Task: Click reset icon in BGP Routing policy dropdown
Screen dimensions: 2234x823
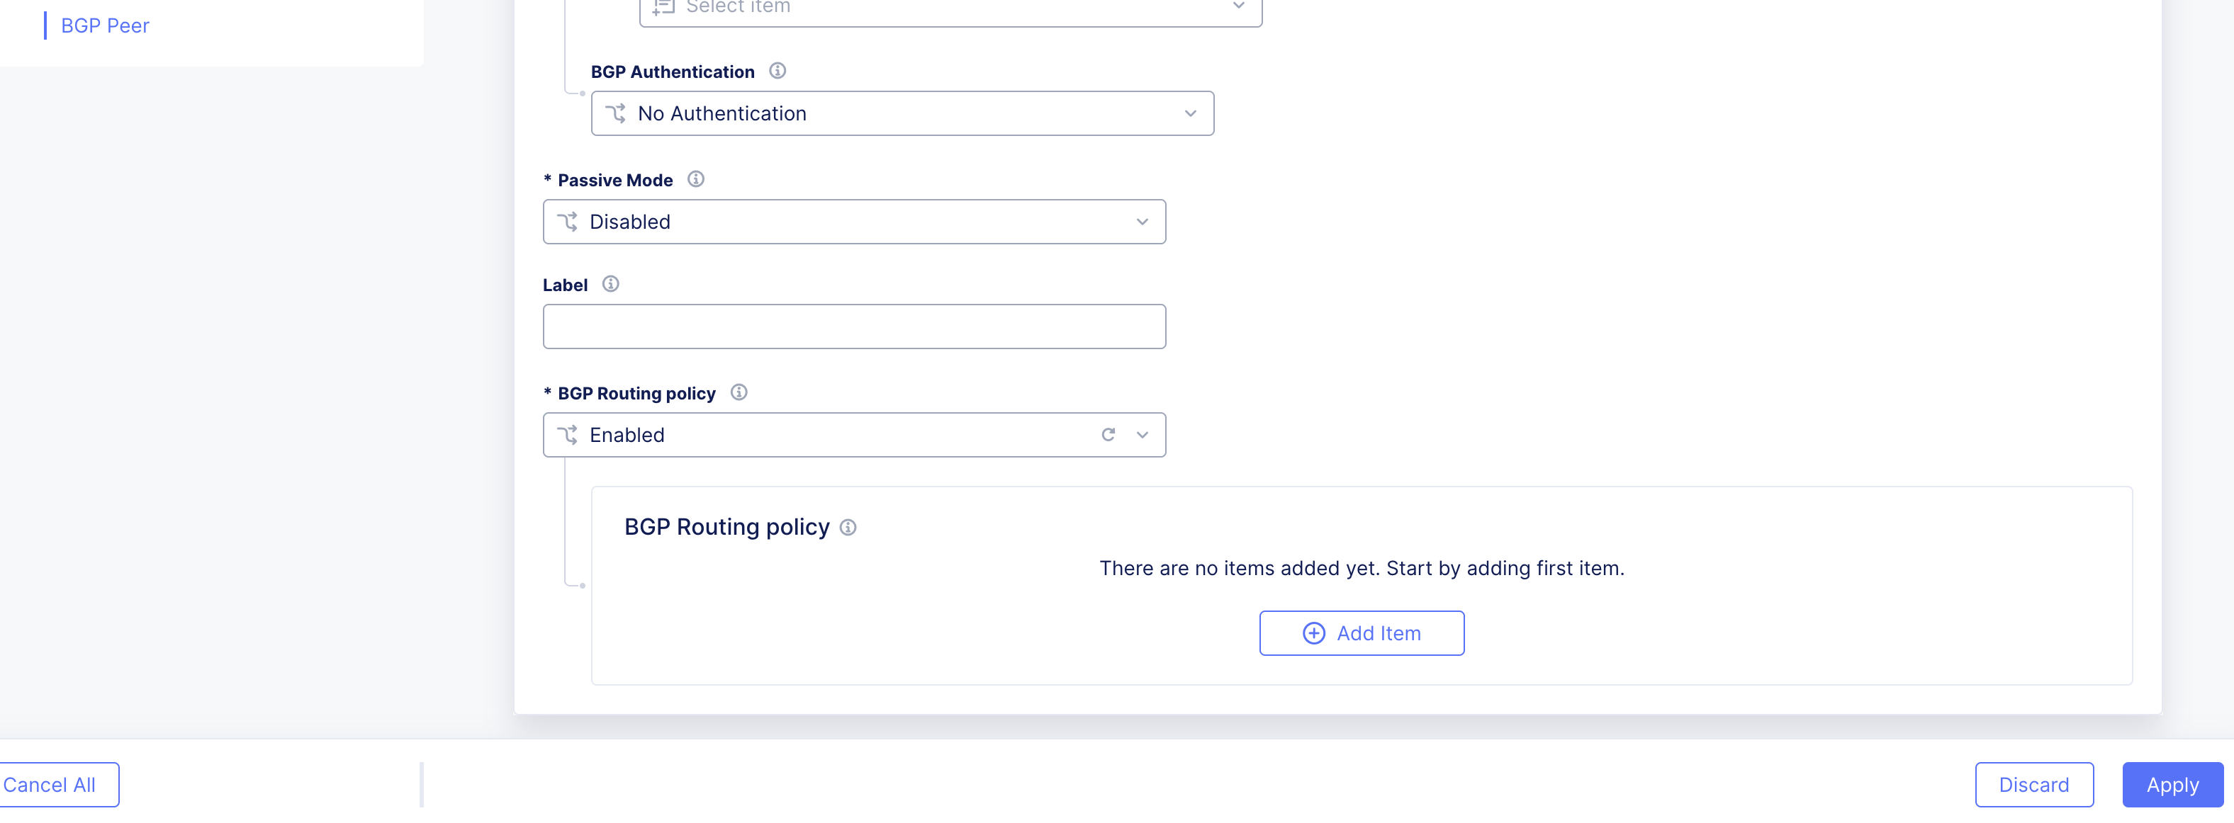Action: (1108, 435)
